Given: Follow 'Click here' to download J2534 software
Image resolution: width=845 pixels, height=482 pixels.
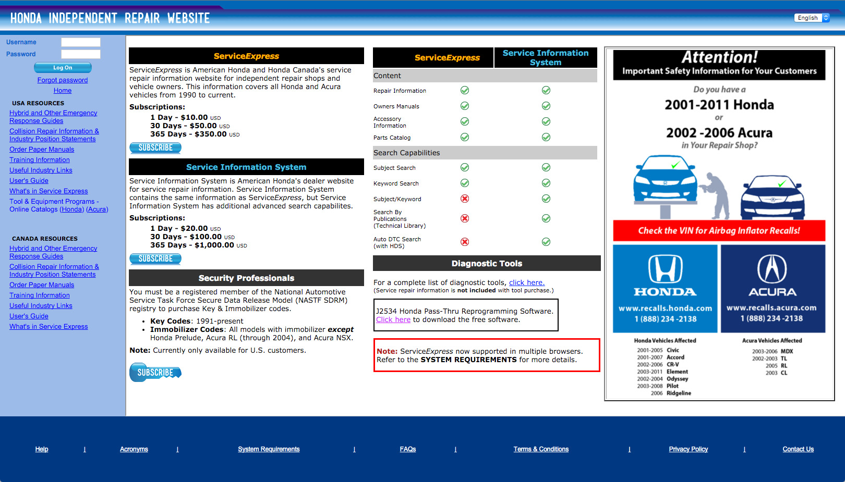Looking at the screenshot, I should coord(393,319).
